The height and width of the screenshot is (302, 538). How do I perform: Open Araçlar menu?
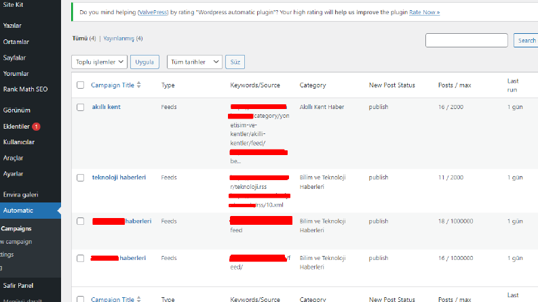point(13,158)
